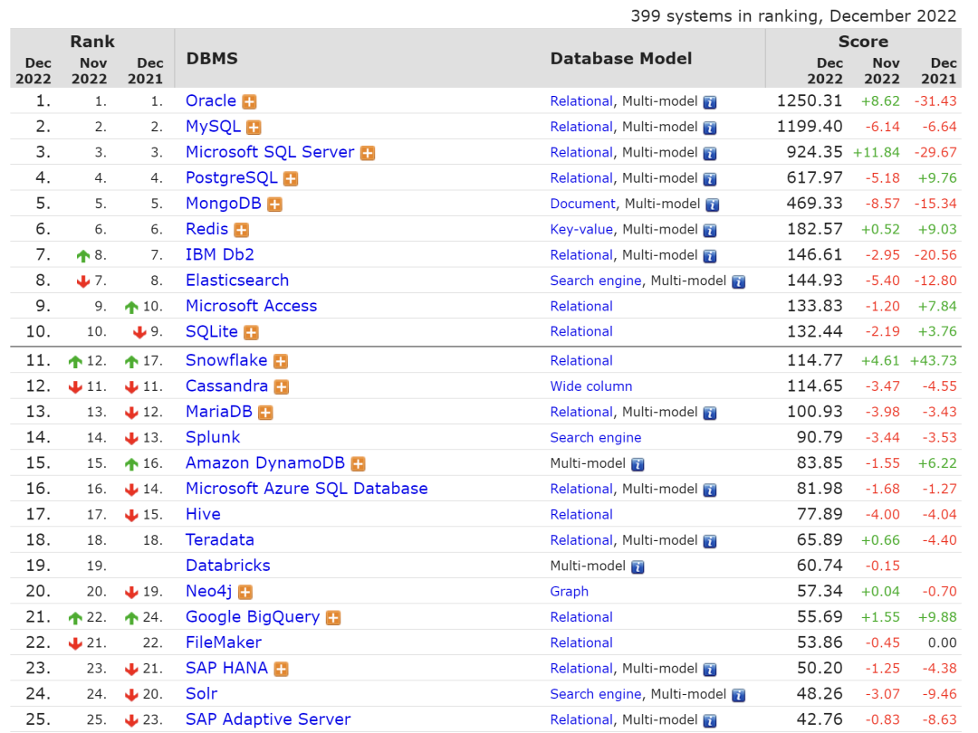The width and height of the screenshot is (978, 733).
Task: Open the PostgreSQL link
Action: (x=232, y=177)
